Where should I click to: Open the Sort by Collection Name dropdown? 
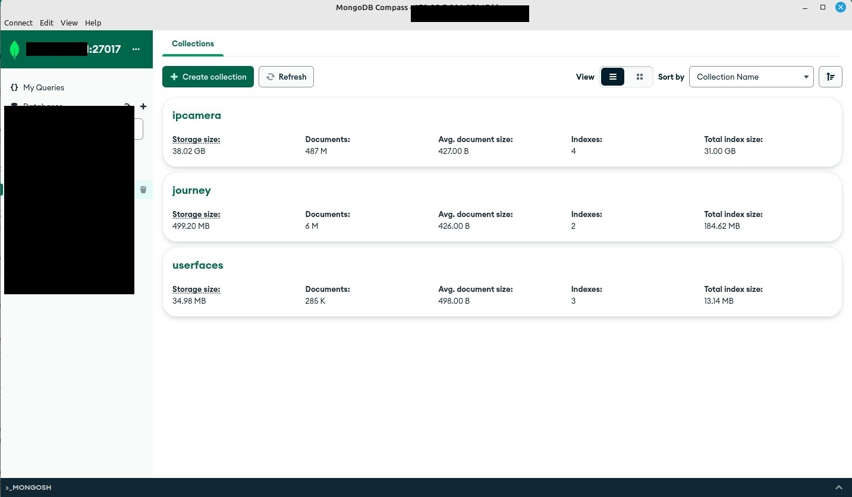pos(751,77)
